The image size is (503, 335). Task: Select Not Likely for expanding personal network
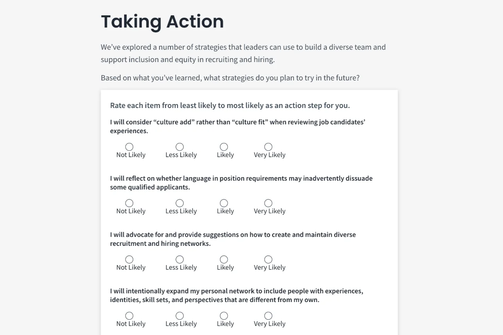tap(129, 316)
